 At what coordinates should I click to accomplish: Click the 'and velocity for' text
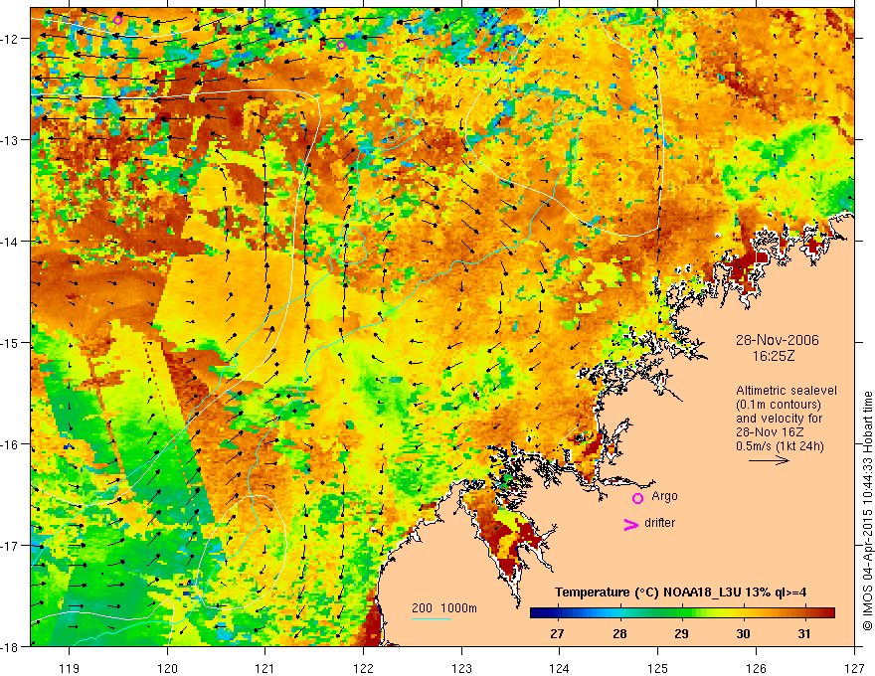779,419
